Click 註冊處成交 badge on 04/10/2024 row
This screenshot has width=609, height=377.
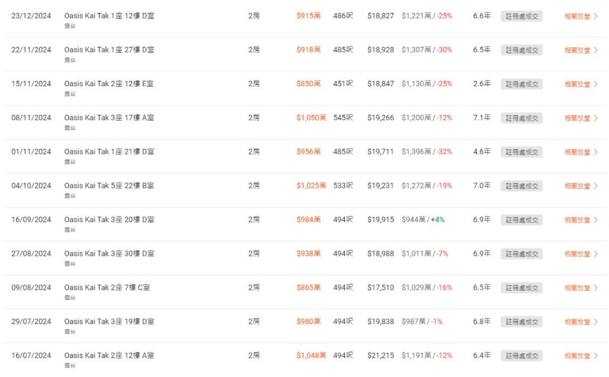tap(522, 186)
